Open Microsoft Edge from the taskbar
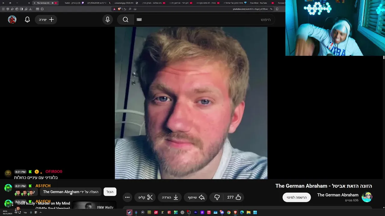Screen dimensions: 385x216 tap(242, 212)
